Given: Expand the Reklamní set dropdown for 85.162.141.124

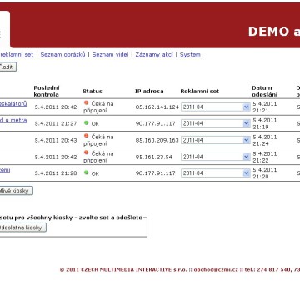Looking at the screenshot, I should point(216,107).
